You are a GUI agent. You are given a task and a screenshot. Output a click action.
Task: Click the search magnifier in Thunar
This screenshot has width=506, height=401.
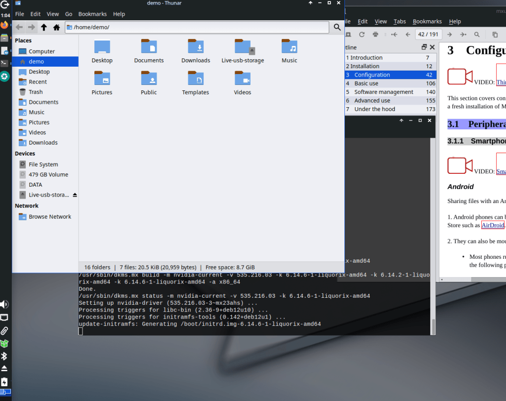point(337,27)
